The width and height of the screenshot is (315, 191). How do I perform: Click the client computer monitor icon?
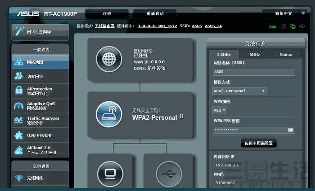[x=110, y=174]
